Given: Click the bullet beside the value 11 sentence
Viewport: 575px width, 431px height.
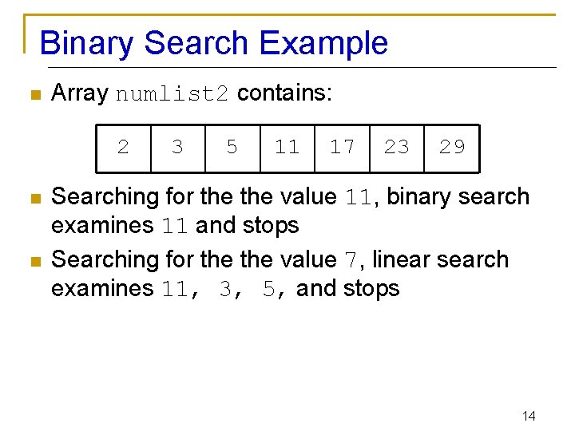Looking at the screenshot, I should [34, 199].
